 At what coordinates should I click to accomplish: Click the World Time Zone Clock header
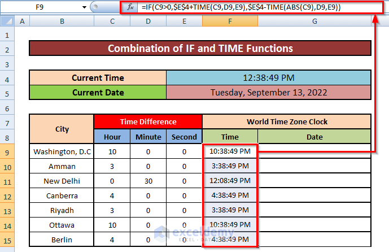[286, 121]
